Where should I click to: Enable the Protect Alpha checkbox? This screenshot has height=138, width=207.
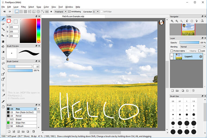tap(172, 51)
